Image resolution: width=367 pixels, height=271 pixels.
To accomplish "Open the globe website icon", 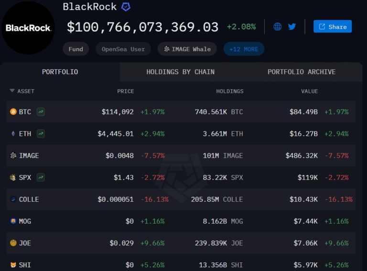I will pyautogui.click(x=278, y=27).
